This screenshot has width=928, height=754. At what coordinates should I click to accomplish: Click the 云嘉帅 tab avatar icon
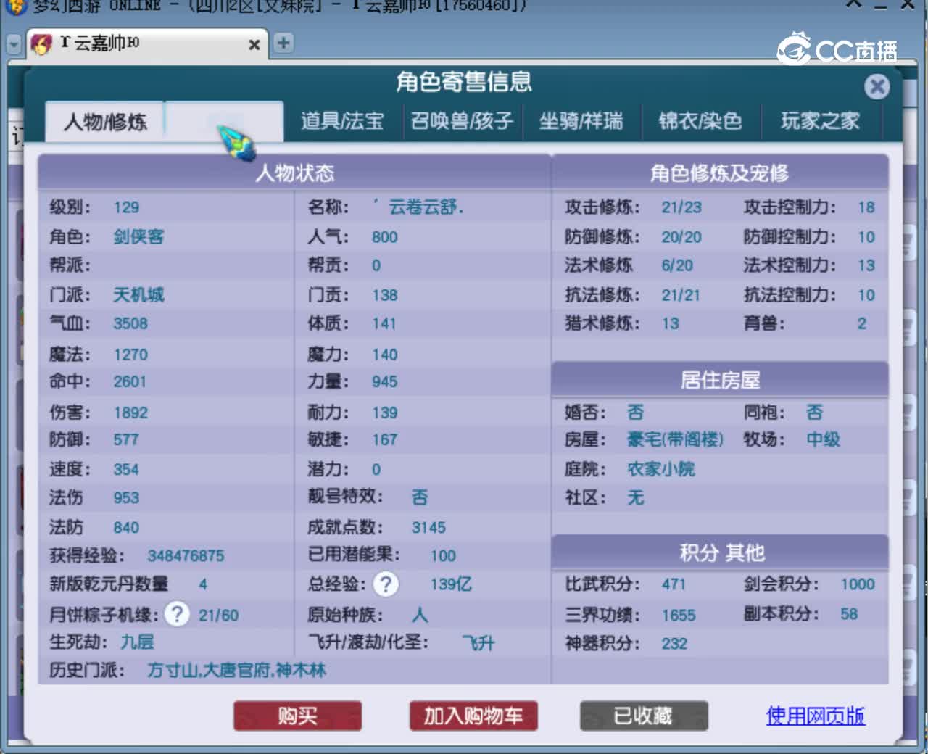coord(41,43)
